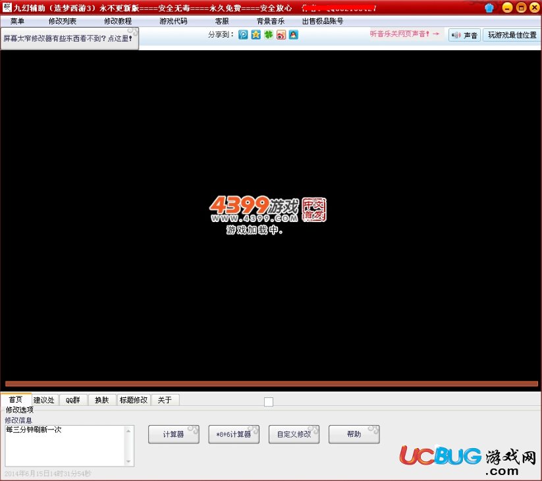Viewport: 542px width, 481px height.
Task: Click the app icon in the title bar
Action: [x=7, y=7]
